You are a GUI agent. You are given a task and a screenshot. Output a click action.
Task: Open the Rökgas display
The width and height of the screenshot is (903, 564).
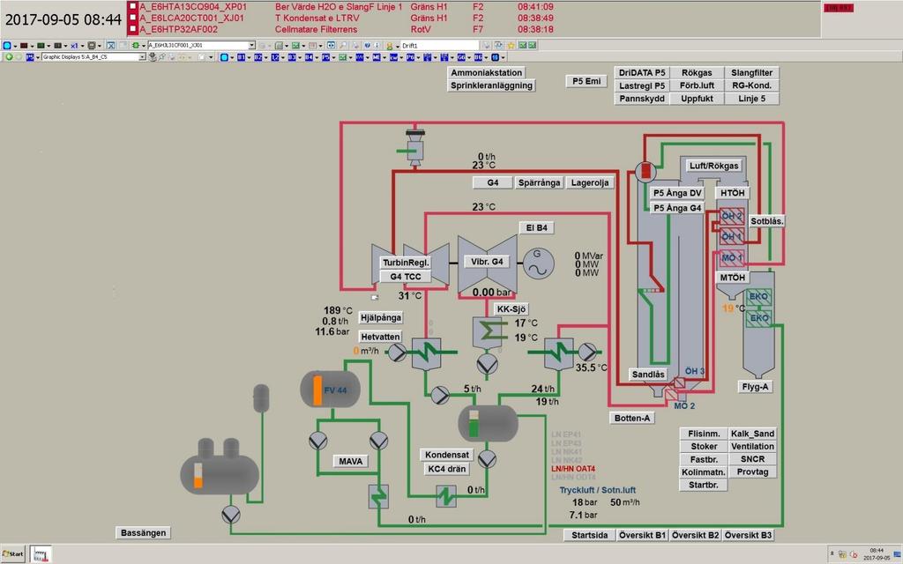point(697,72)
